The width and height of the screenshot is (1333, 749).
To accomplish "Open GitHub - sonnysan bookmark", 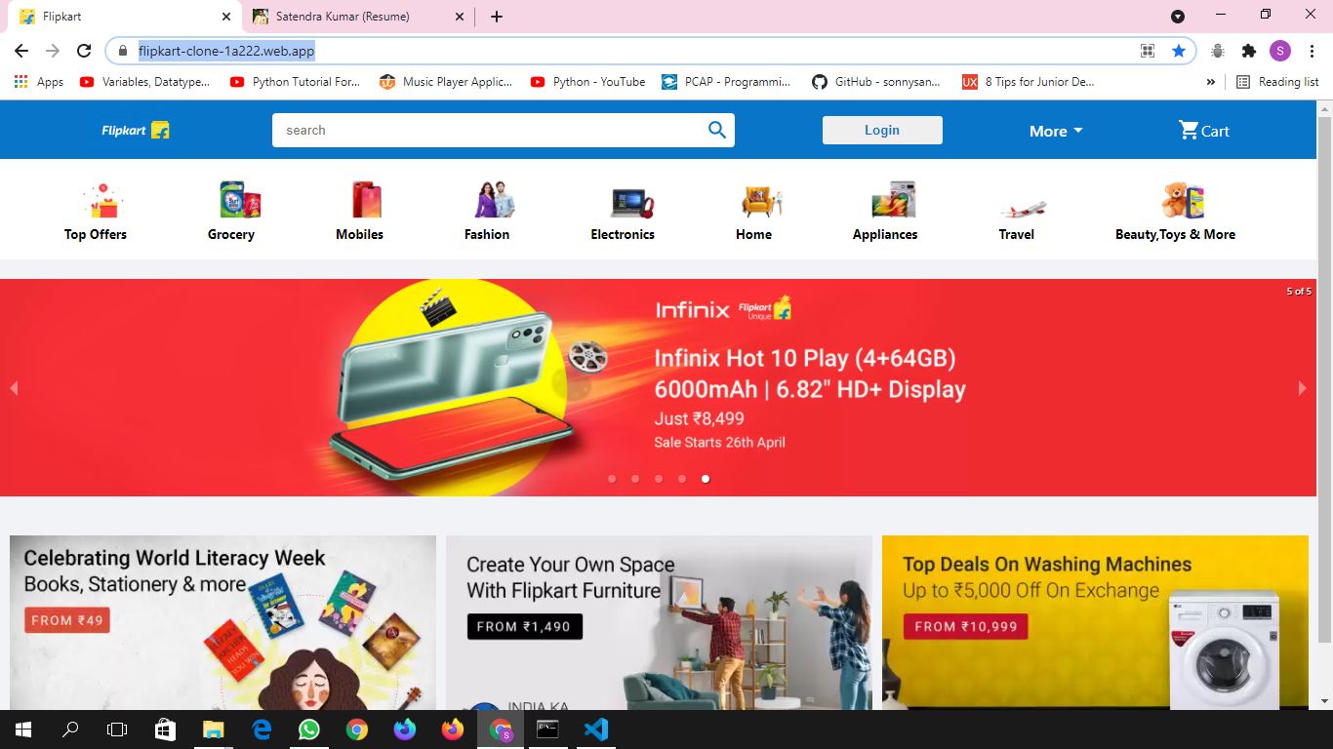I will click(x=876, y=82).
